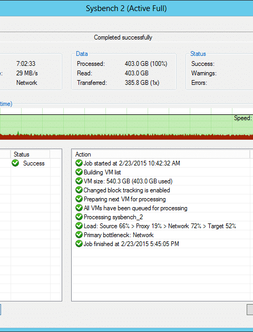
Task: Click the duration value 7:02:33
Action: pyautogui.click(x=26, y=64)
